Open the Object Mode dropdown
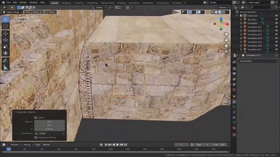The width and height of the screenshot is (280, 157). tap(13, 12)
